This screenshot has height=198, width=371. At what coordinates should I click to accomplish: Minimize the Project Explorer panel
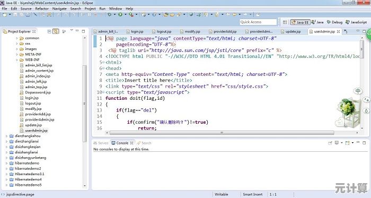coord(77,31)
